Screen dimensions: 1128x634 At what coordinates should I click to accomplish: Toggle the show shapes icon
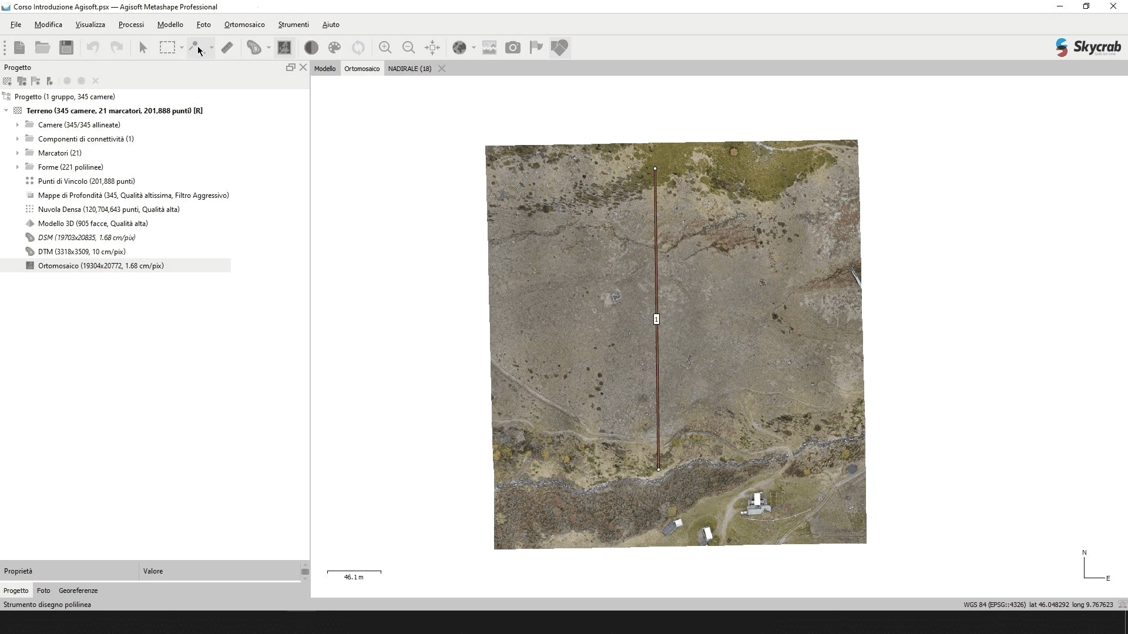pyautogui.click(x=559, y=48)
